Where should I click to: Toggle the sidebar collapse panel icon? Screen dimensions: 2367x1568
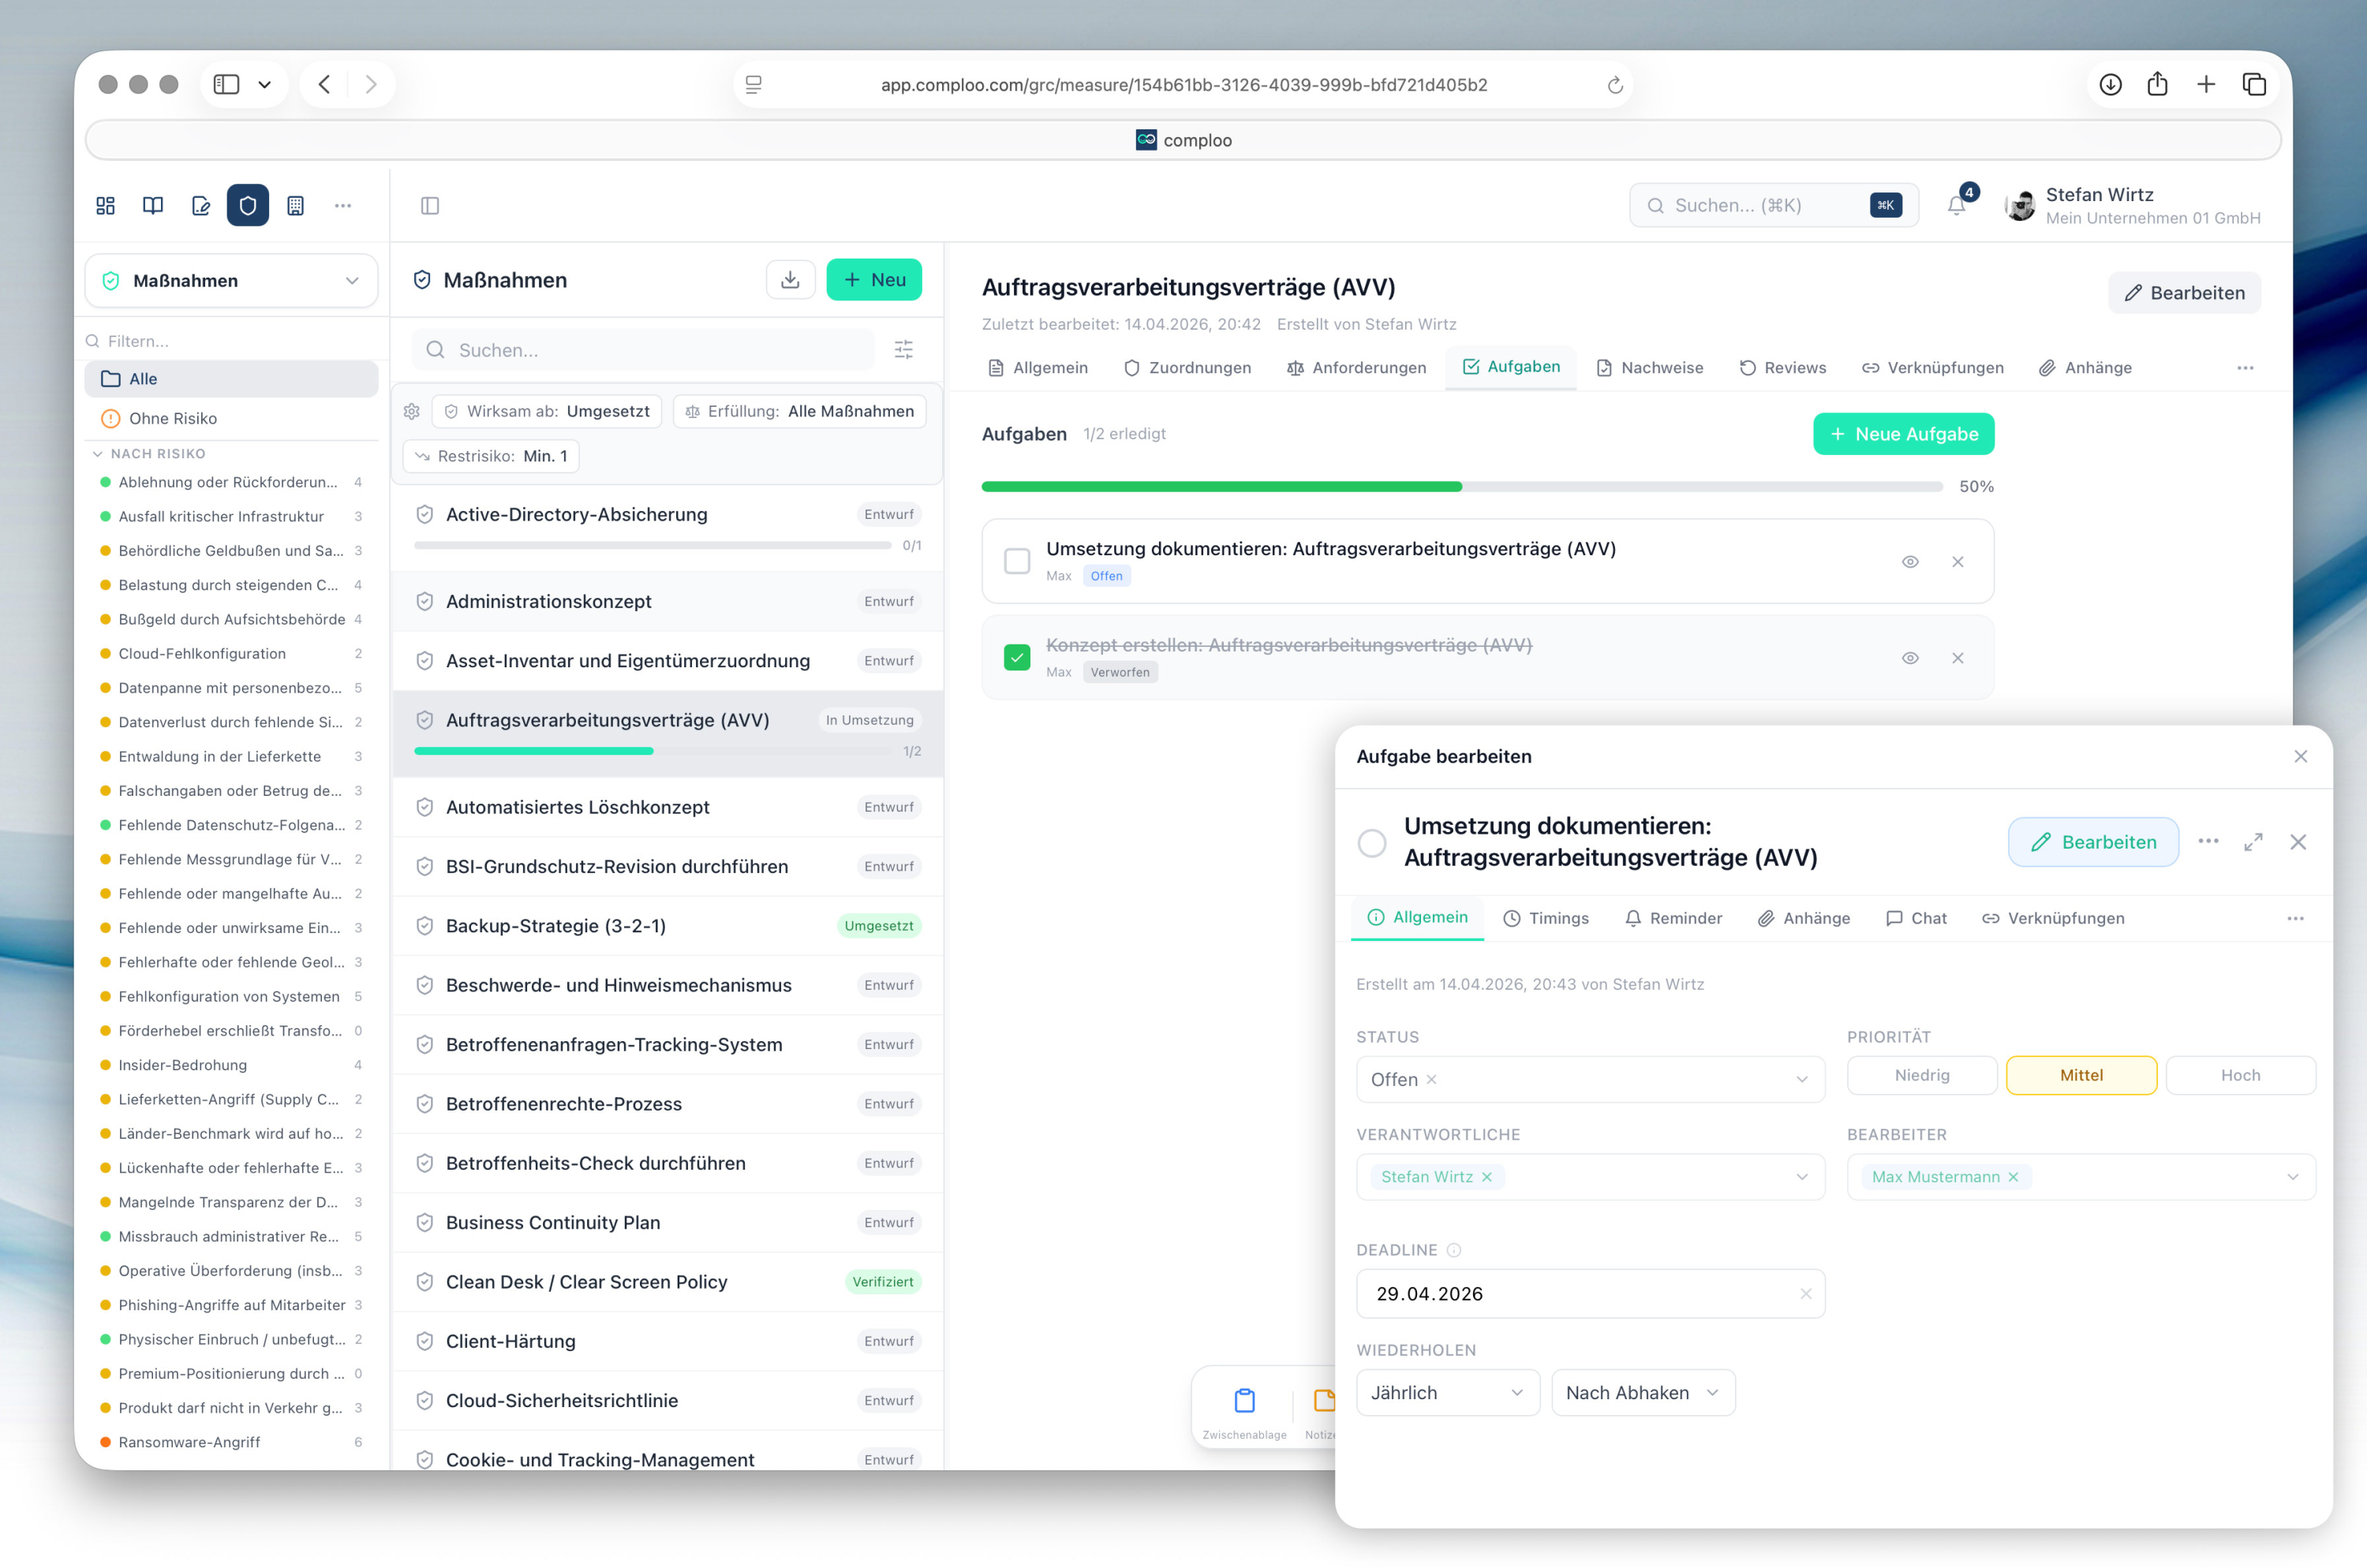pyautogui.click(x=430, y=205)
